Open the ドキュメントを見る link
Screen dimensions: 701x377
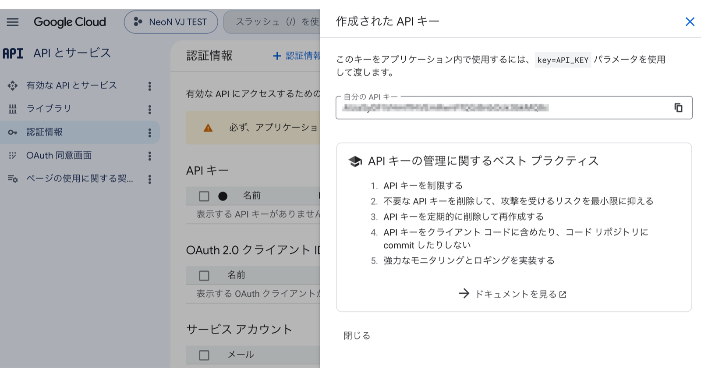[x=513, y=294]
